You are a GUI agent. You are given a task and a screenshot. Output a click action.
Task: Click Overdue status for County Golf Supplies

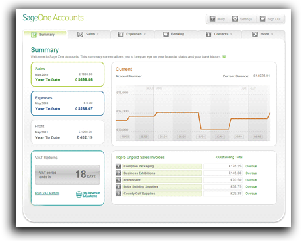[251, 194]
